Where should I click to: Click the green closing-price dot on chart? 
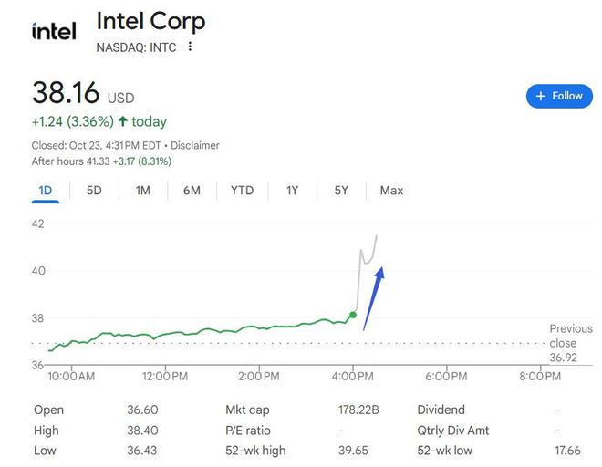pyautogui.click(x=353, y=315)
